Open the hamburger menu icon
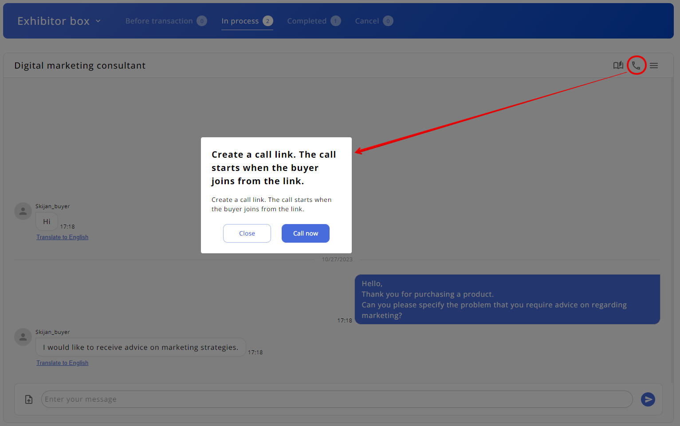The image size is (680, 426). click(654, 66)
